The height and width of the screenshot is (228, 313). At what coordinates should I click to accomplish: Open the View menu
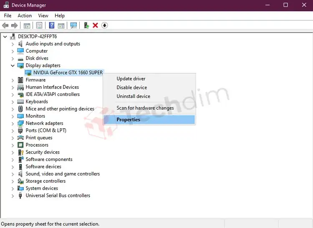(x=43, y=15)
